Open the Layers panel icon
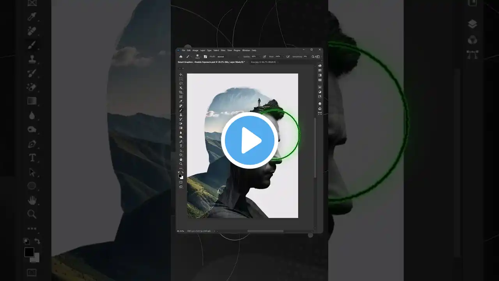Viewport: 499px width, 281px height. pos(320,104)
